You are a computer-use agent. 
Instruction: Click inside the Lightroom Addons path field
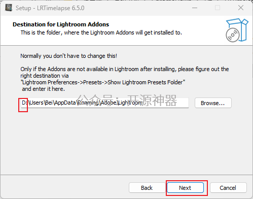pyautogui.click(x=104, y=103)
